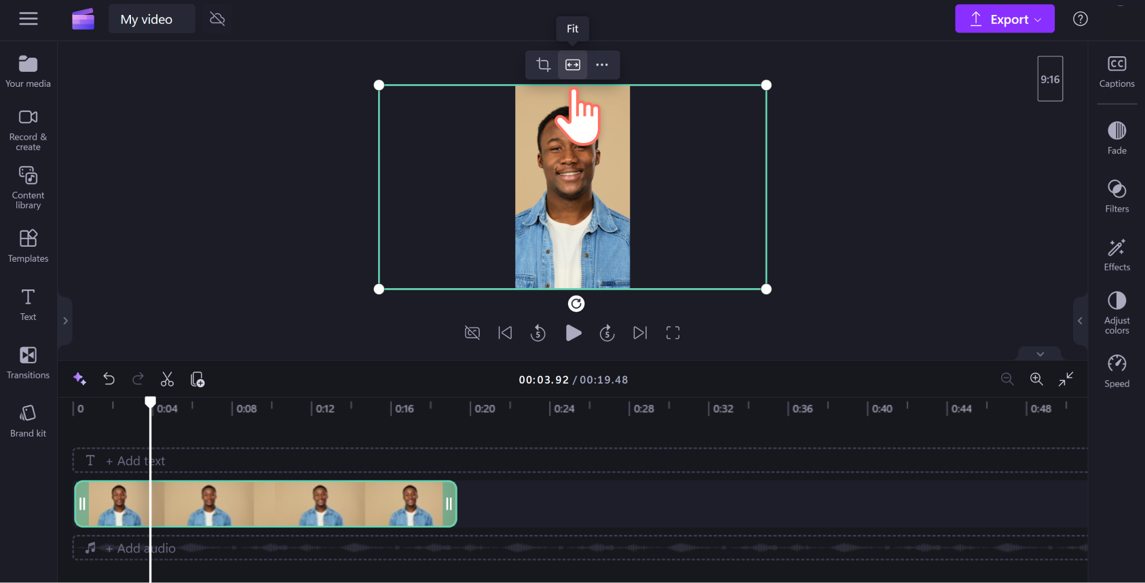This screenshot has height=583, width=1145.
Task: Skip to the start of video
Action: 505,333
